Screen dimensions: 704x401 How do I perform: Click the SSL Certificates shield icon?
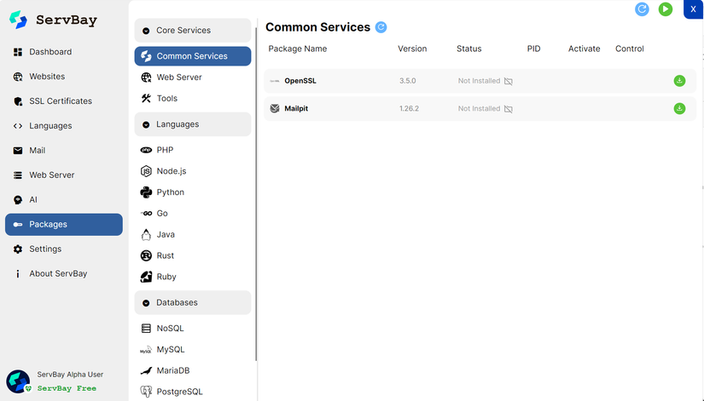coord(18,101)
